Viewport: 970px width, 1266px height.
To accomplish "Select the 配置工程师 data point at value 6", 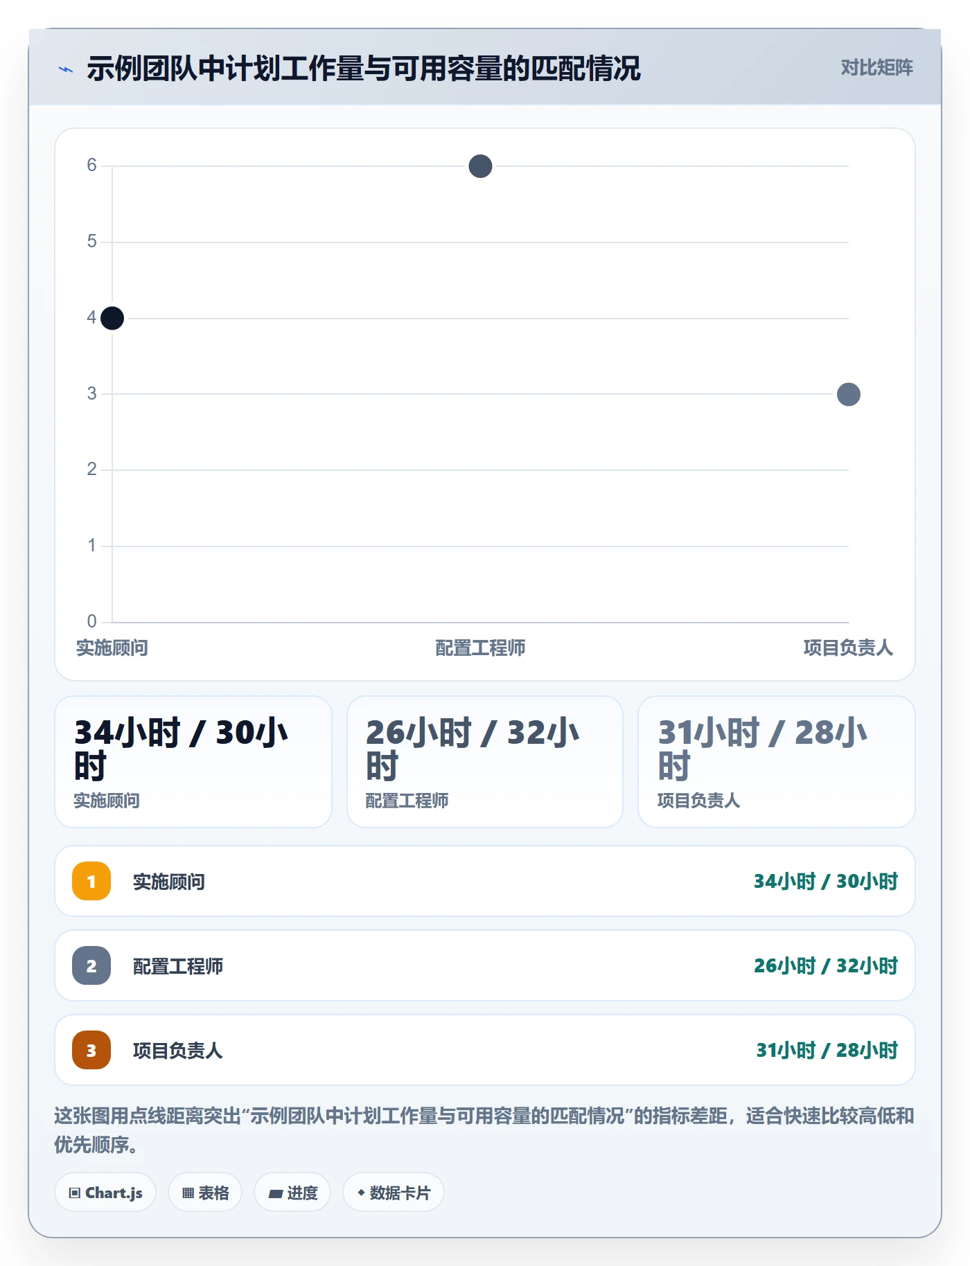I will (x=480, y=166).
